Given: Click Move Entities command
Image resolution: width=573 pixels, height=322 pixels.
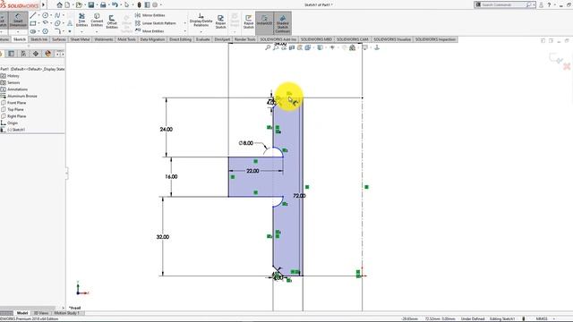Looking at the screenshot, I should tap(150, 31).
